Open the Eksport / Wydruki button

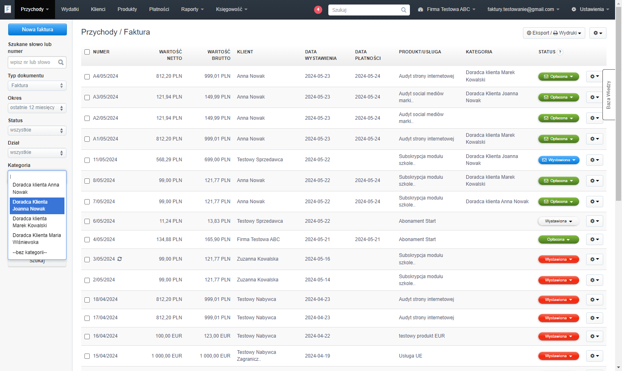554,33
